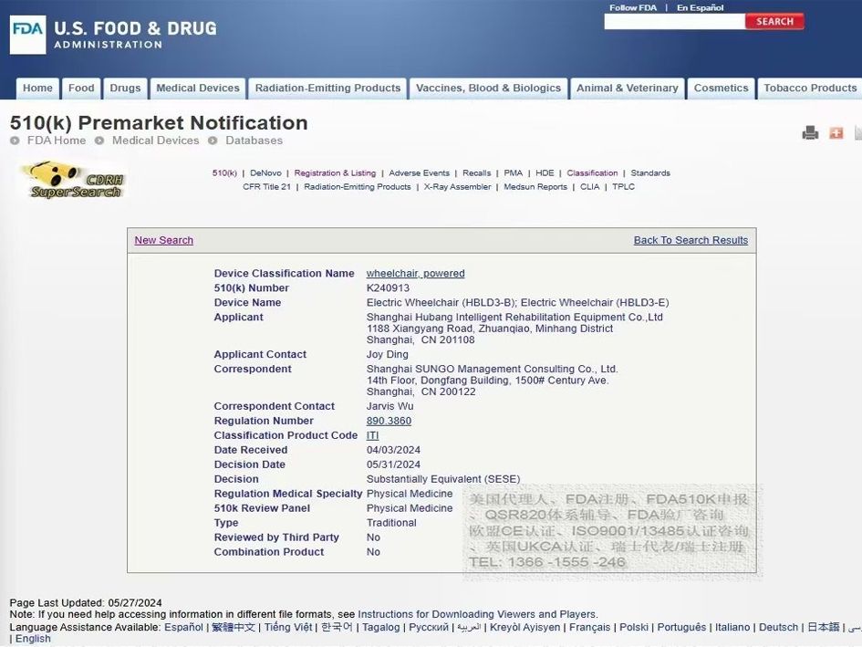Open the PMA link
The height and width of the screenshot is (647, 862).
(x=513, y=172)
